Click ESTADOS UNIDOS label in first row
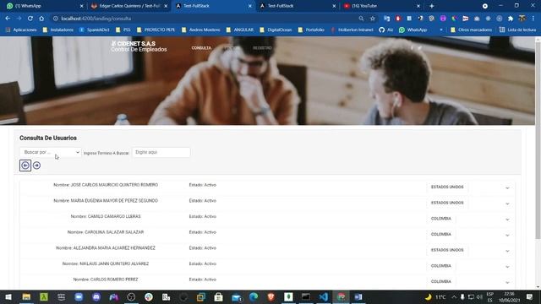Viewport: 541px width, 304px height. click(447, 187)
